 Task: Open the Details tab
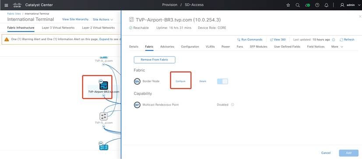point(134,47)
